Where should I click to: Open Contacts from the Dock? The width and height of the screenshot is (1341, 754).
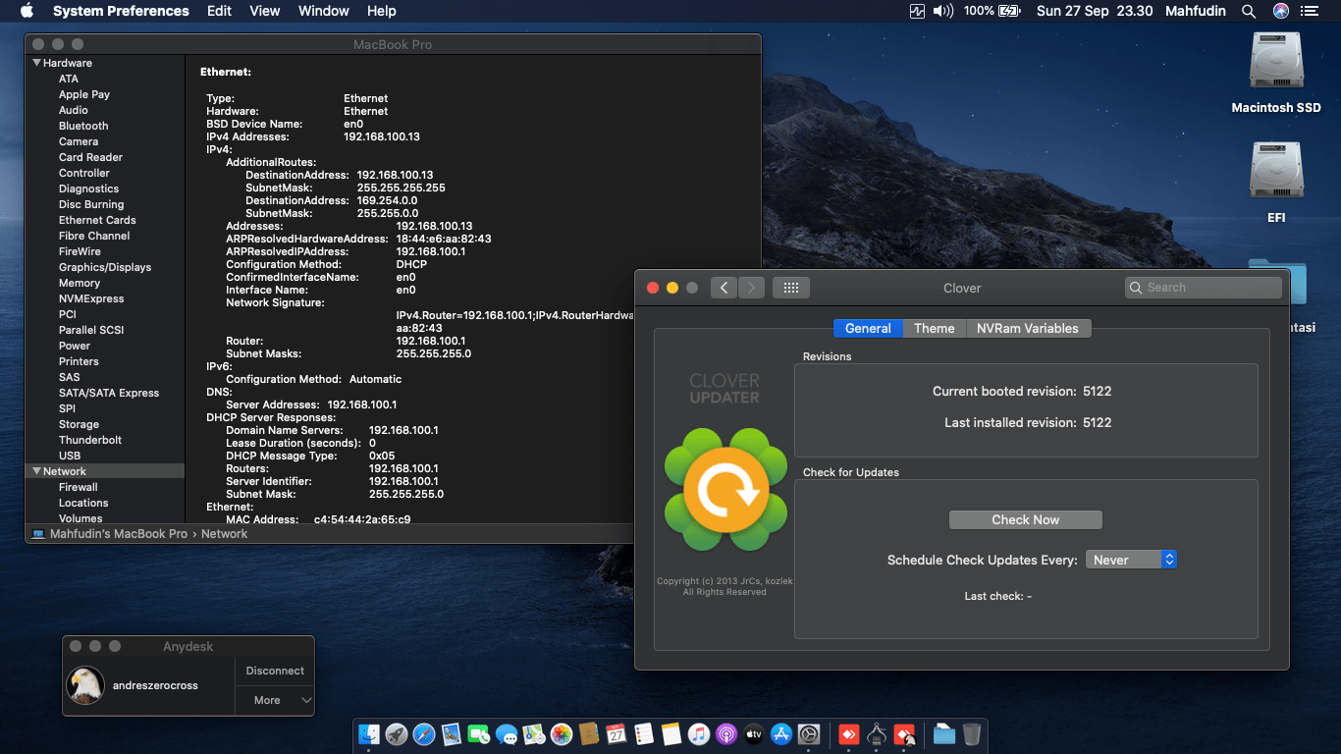pos(589,734)
